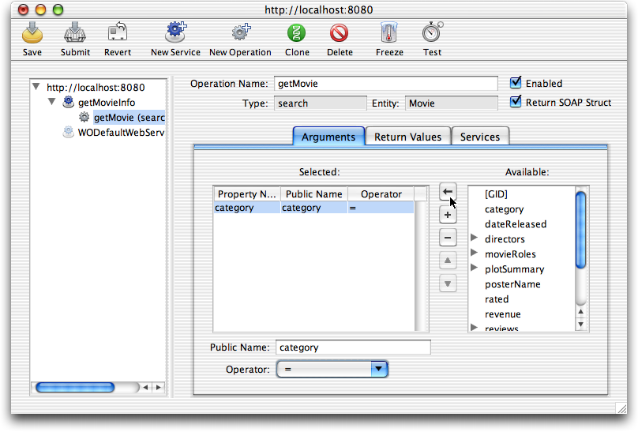Click the Delete toolbar icon

tap(339, 33)
